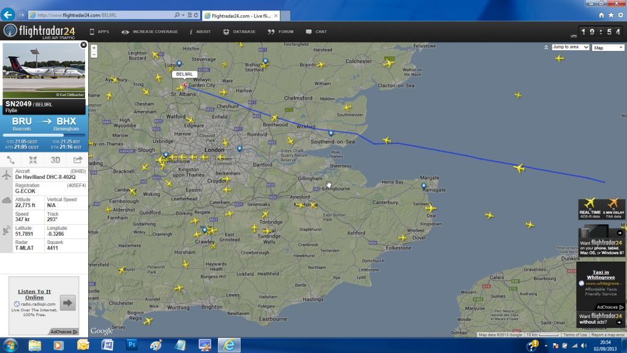Click the Flightradar24 without ads banner
Screen dimensions: 627x353
coord(601,319)
